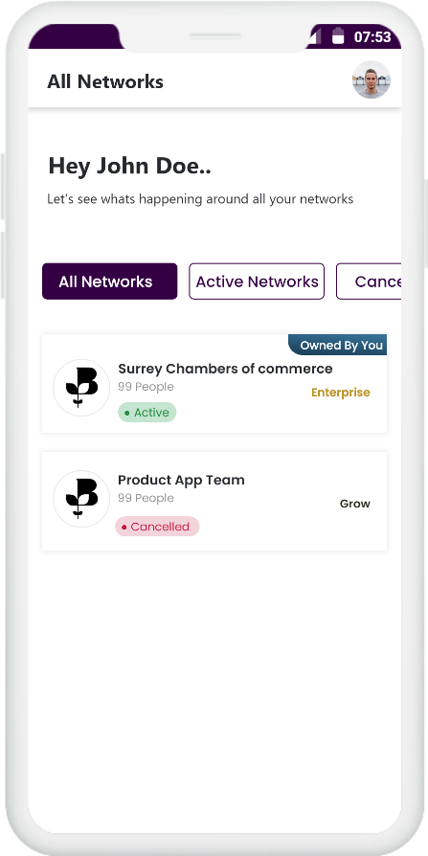Tap the Grow plan label
The width and height of the screenshot is (428, 856).
coord(355,504)
